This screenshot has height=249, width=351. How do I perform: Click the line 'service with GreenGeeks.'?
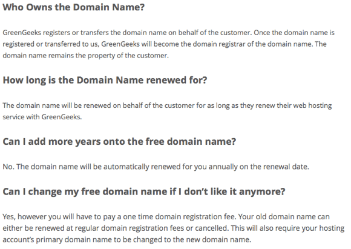coord(42,117)
